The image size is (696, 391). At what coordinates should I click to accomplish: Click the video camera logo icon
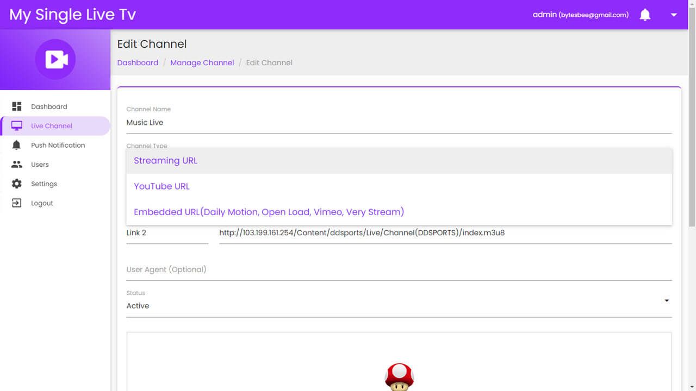pyautogui.click(x=55, y=59)
